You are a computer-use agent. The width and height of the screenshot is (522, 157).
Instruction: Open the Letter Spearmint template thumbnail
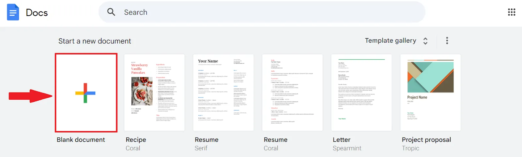coord(361,93)
